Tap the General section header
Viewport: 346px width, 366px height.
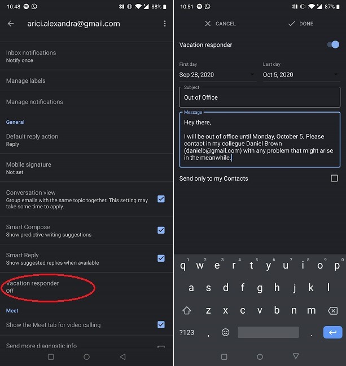15,122
